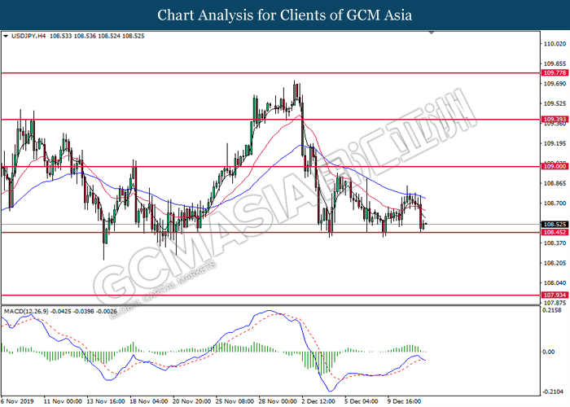Click the 9 Dec 16:00 time label

coord(404,401)
